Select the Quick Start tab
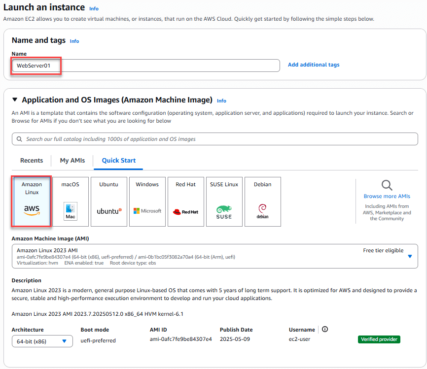The width and height of the screenshot is (427, 369). click(118, 160)
